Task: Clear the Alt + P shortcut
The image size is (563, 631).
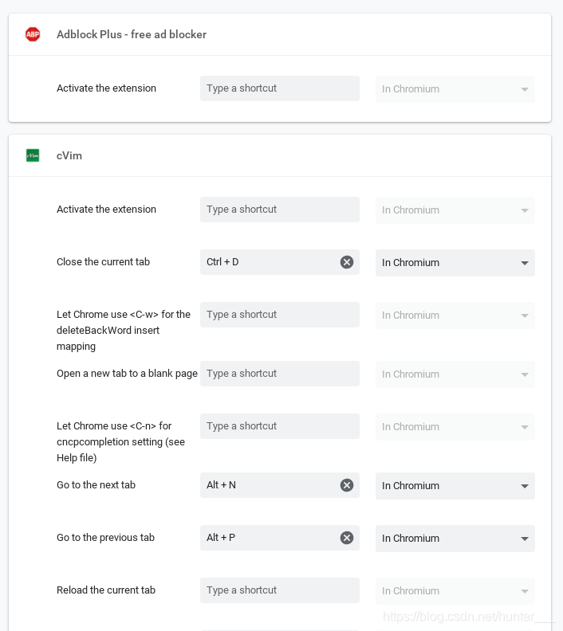Action: click(347, 538)
